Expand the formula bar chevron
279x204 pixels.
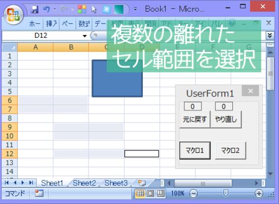(x=270, y=35)
